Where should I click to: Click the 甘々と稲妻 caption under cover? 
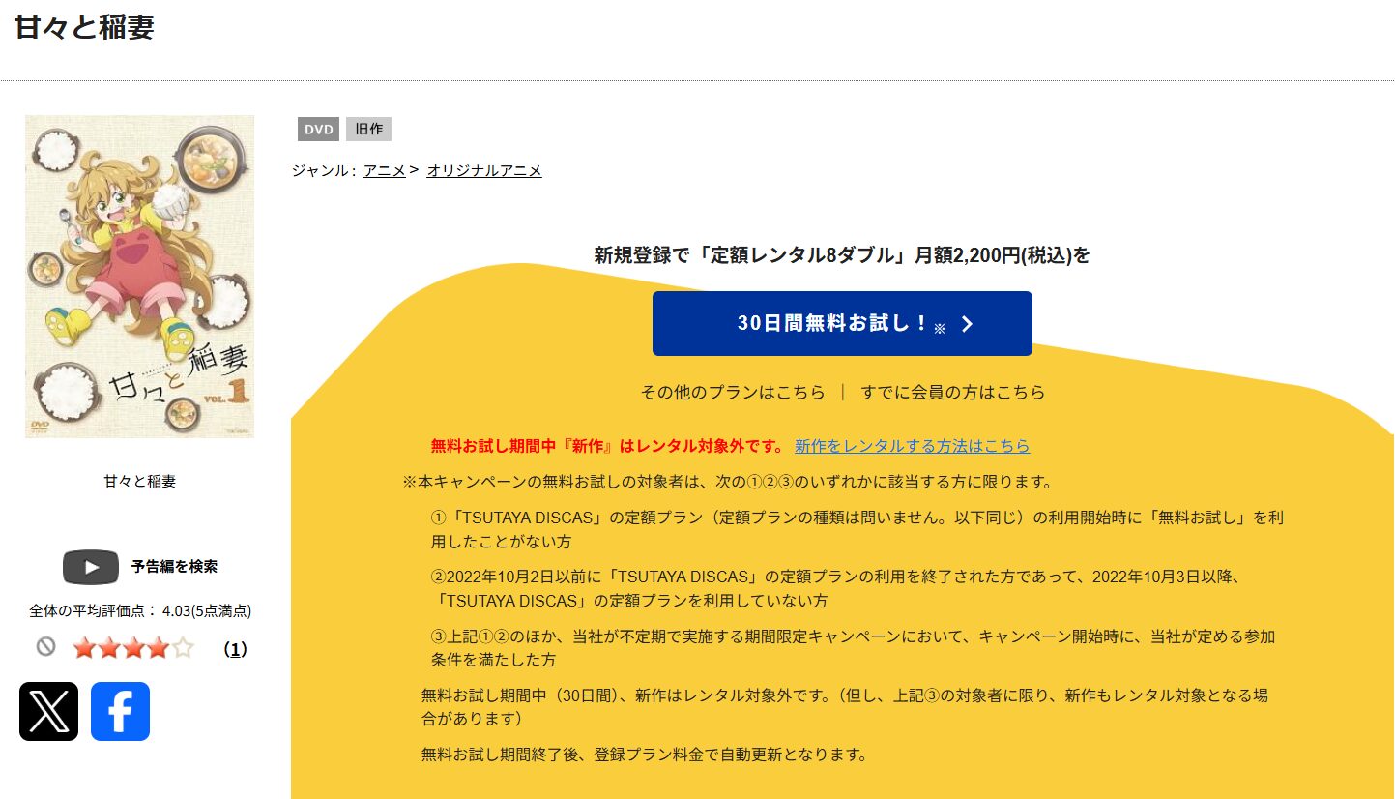140,481
